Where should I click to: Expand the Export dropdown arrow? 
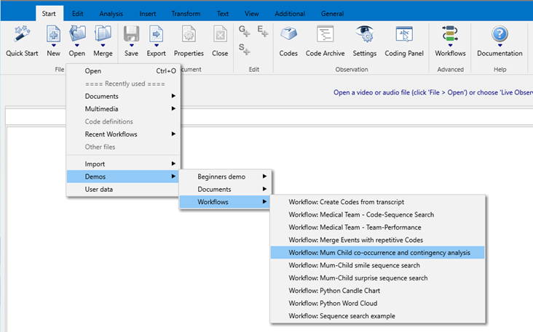click(156, 45)
